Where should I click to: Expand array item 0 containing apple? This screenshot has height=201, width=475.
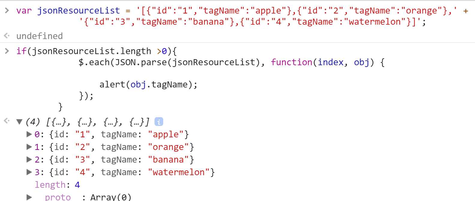coord(29,134)
